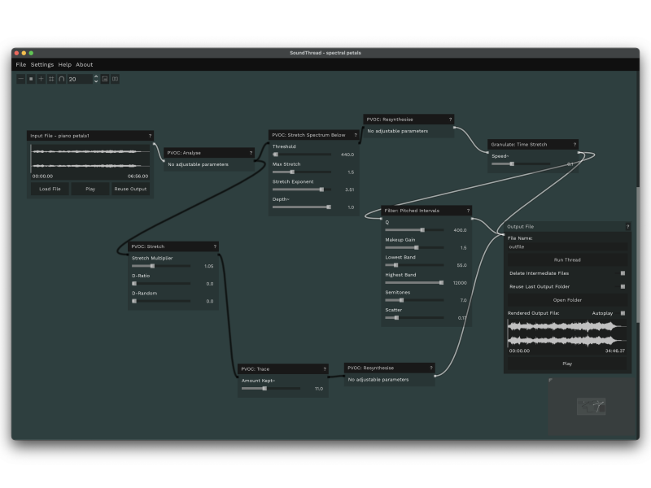This screenshot has height=488, width=651.
Task: Open the About menu
Action: (x=85, y=64)
